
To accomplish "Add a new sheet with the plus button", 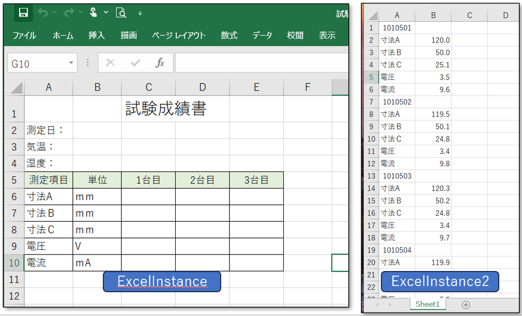I will 466,305.
